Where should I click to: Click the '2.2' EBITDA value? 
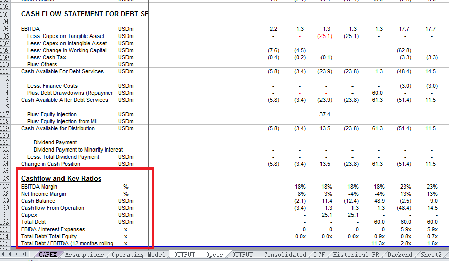(273, 29)
